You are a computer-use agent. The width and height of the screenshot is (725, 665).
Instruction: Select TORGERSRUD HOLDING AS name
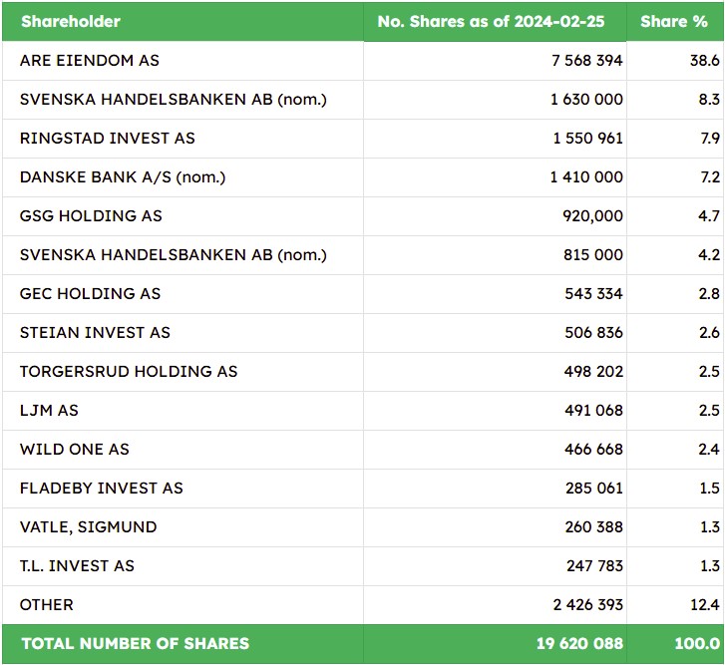pos(129,371)
